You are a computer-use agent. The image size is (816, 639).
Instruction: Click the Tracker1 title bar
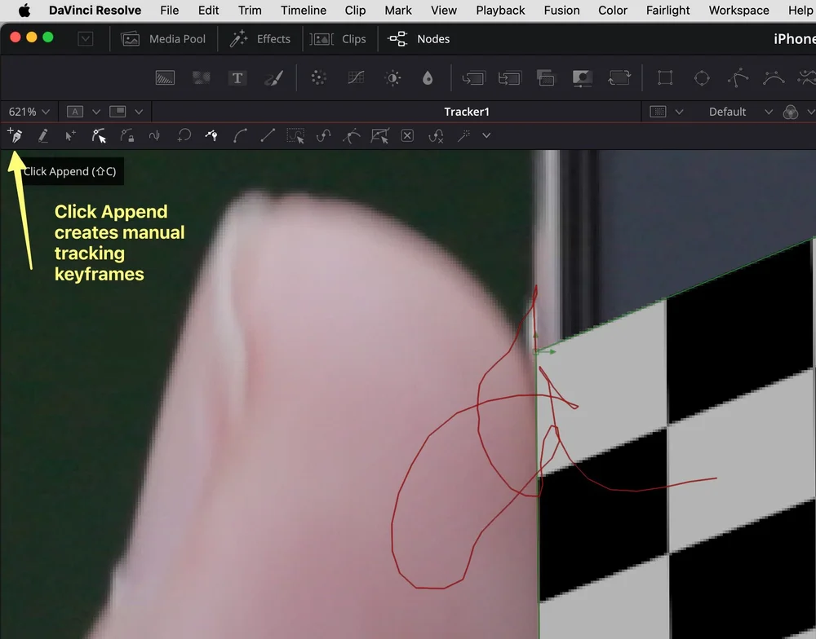pyautogui.click(x=467, y=111)
